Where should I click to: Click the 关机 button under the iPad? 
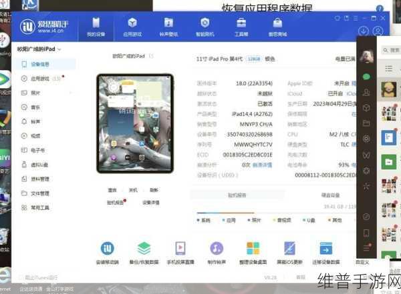pyautogui.click(x=133, y=190)
